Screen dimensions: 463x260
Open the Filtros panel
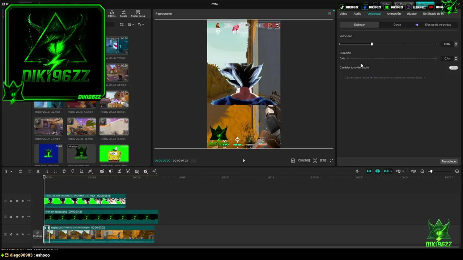click(112, 14)
